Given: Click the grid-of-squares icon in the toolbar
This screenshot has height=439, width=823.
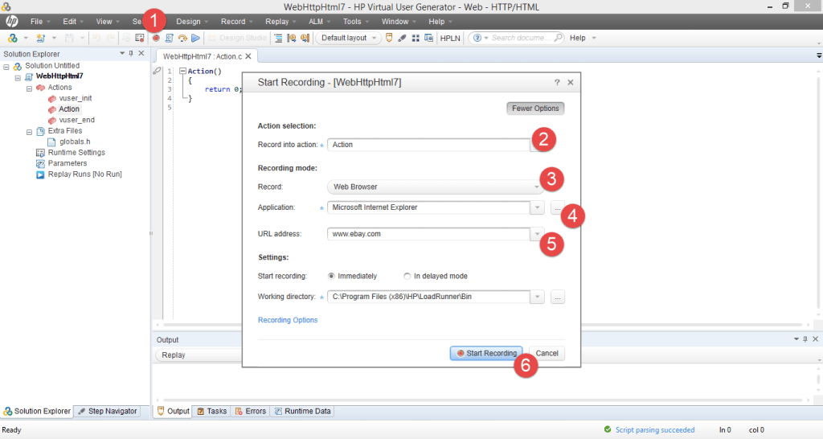Looking at the screenshot, I should (x=416, y=38).
